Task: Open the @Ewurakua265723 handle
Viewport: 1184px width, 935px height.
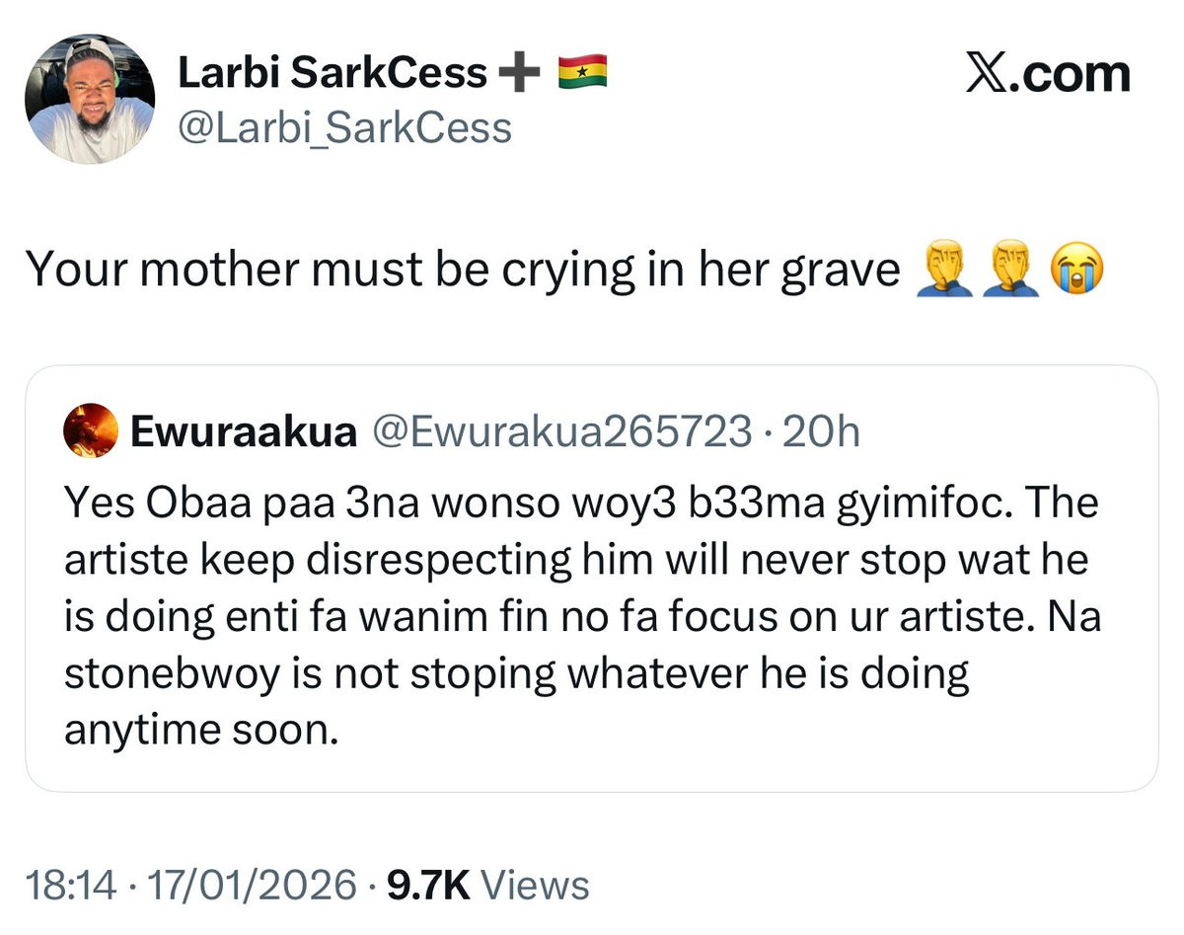Action: (x=559, y=432)
